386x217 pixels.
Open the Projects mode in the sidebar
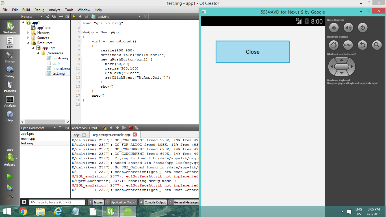pos(10,86)
